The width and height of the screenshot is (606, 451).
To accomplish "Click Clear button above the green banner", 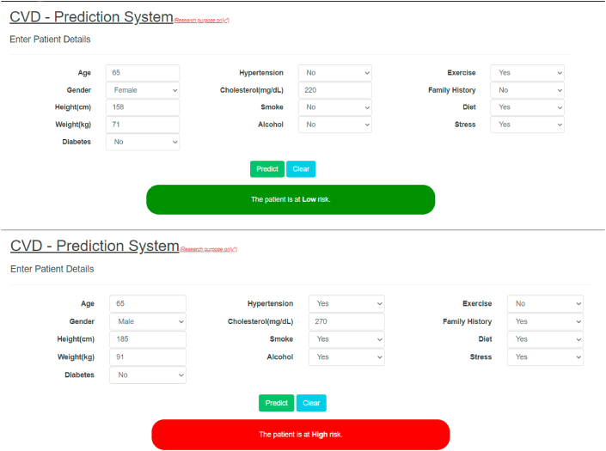I will click(301, 169).
